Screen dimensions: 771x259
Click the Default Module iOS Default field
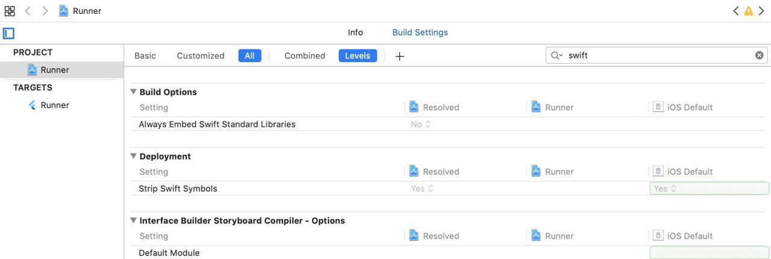(710, 253)
